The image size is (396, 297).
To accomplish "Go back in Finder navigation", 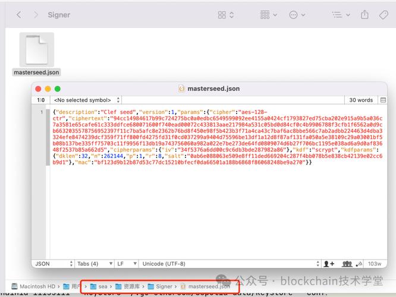I will 19,15.
